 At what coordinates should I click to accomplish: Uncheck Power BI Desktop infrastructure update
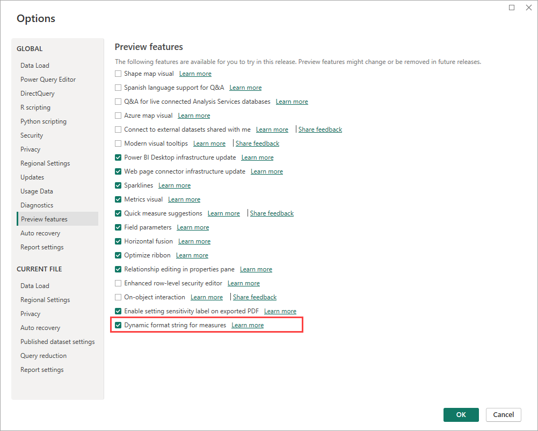[118, 157]
